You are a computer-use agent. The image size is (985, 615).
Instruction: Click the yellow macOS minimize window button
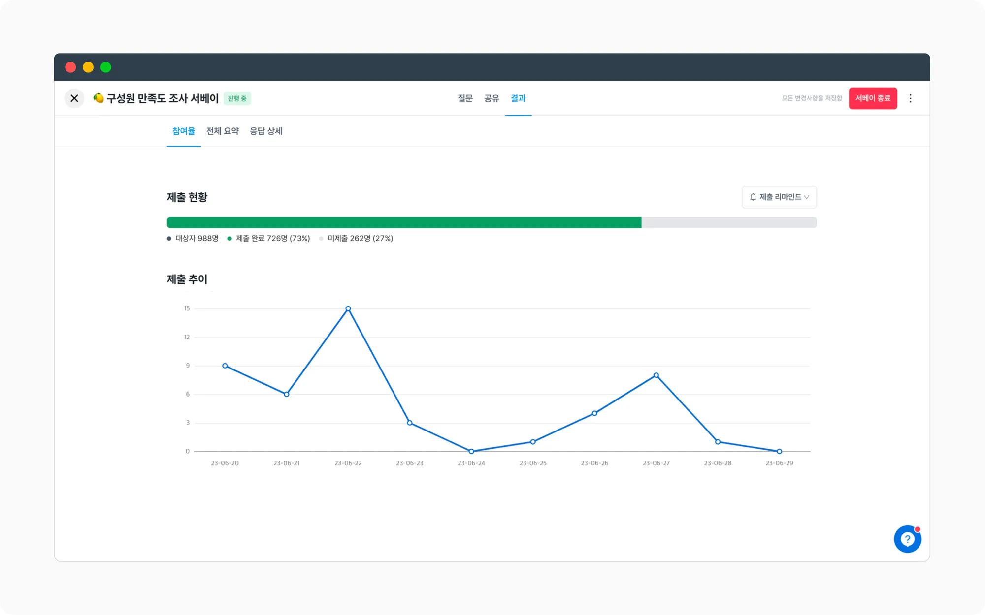tap(88, 67)
